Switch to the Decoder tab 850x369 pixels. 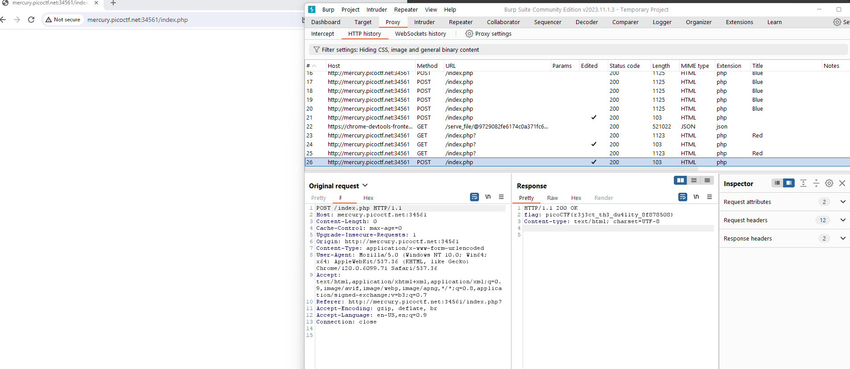pyautogui.click(x=587, y=22)
